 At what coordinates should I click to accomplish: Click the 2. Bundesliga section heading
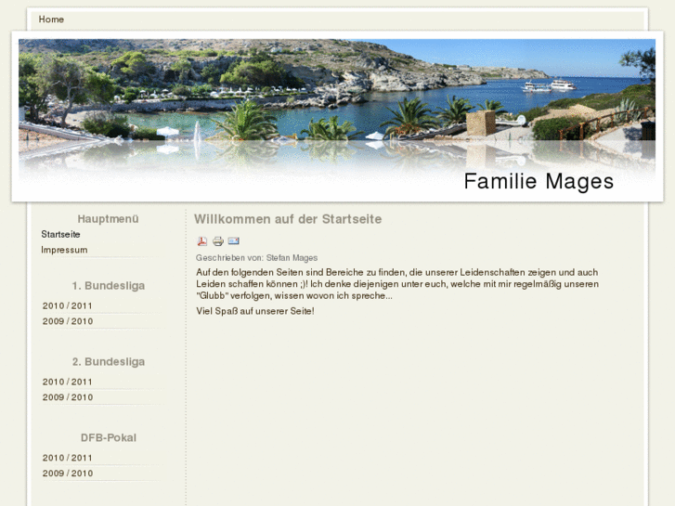pyautogui.click(x=108, y=362)
